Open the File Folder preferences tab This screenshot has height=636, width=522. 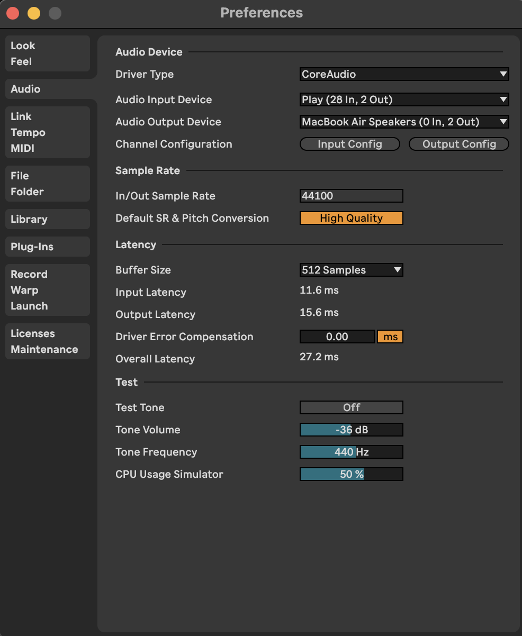point(48,184)
